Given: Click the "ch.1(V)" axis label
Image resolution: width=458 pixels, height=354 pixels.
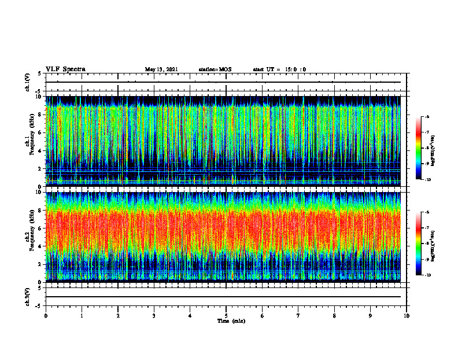Looking at the screenshot, I should [27, 82].
